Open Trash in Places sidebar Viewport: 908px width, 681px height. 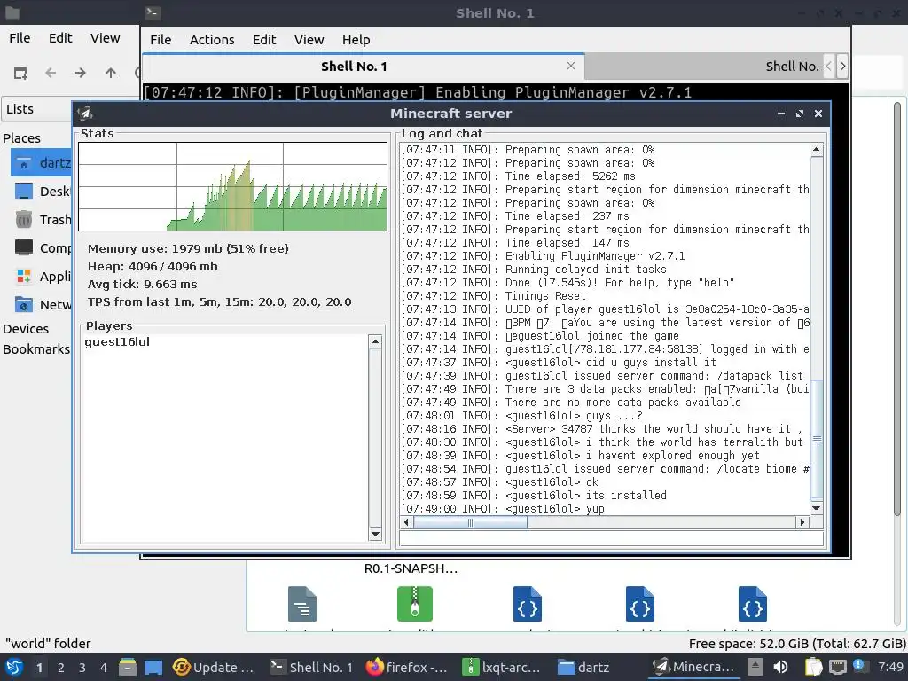point(42,220)
